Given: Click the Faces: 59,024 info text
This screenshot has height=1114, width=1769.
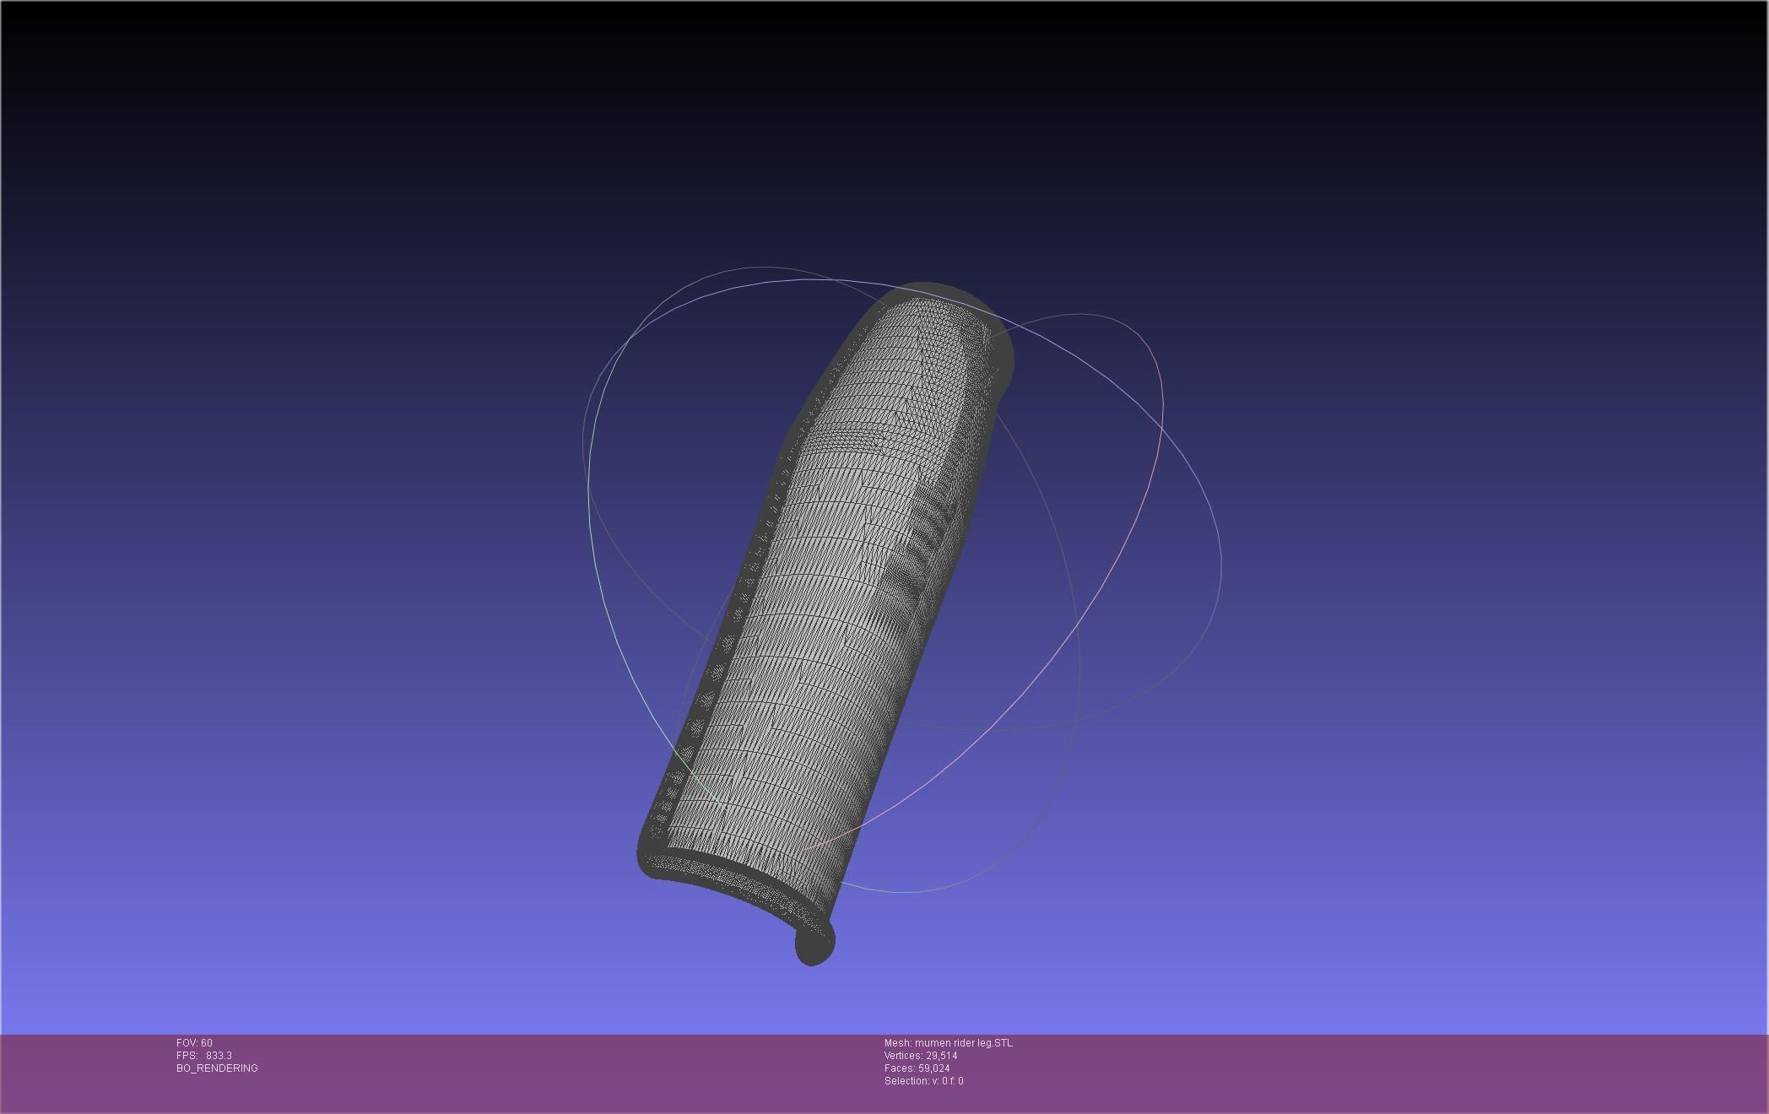Looking at the screenshot, I should point(917,1068).
